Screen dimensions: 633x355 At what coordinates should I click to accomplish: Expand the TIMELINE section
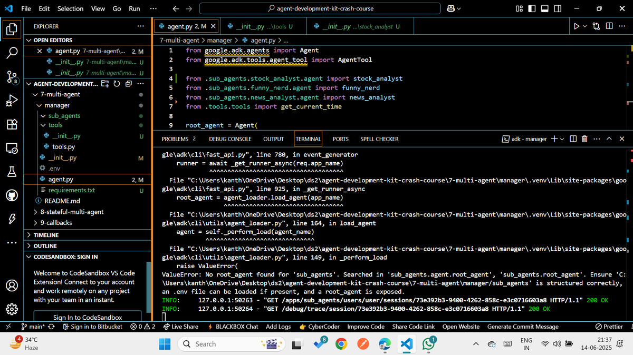coord(30,235)
